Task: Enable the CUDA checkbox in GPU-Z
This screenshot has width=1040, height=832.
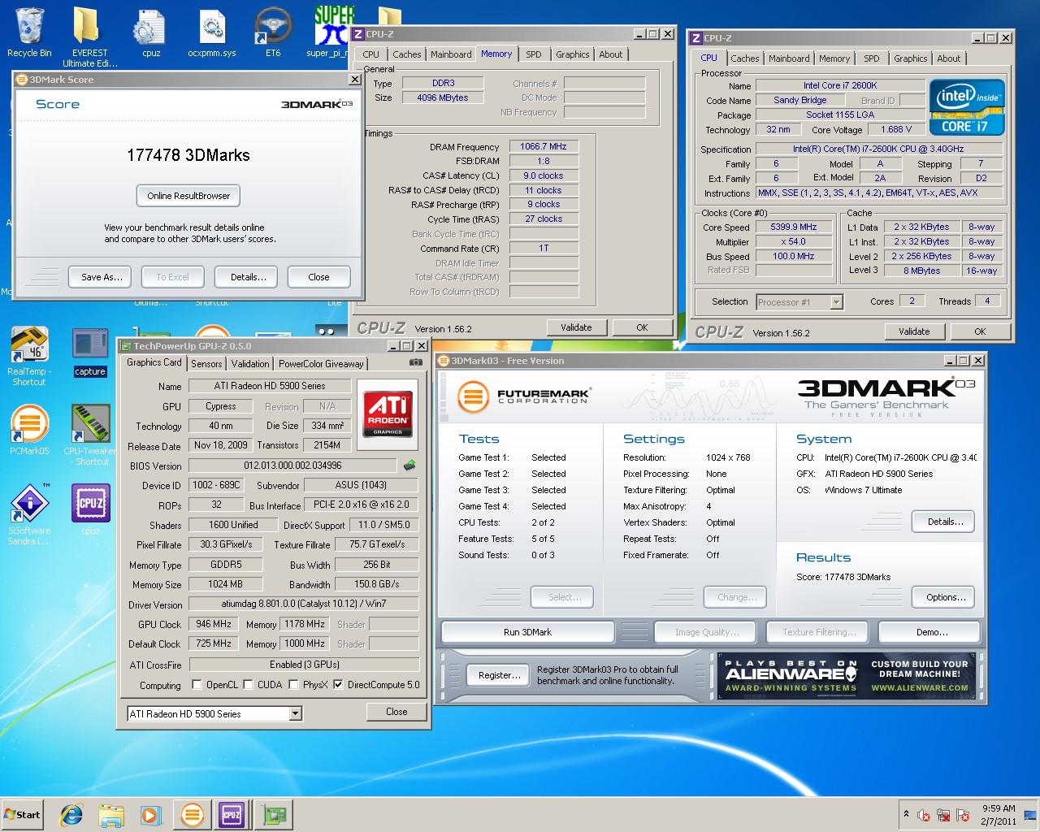Action: pyautogui.click(x=248, y=685)
